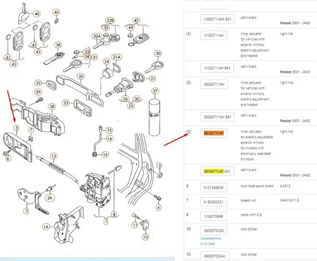Screen dimensions: 317x261
Task: Select screw part N 01396626
Action: coord(213,188)
